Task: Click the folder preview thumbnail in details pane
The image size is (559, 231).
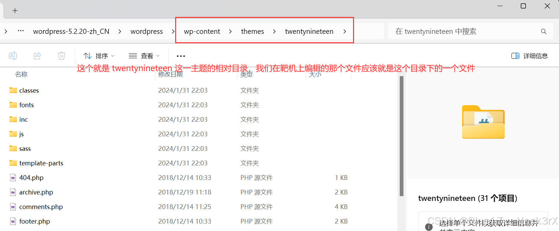Action: (483, 122)
